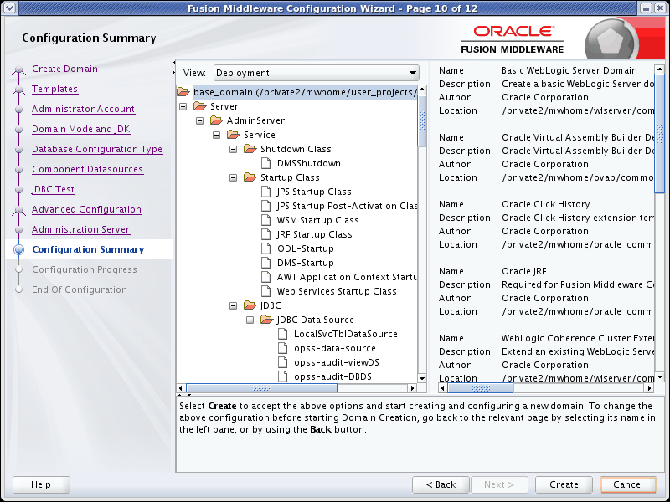
Task: Click the Server folder icon
Action: pyautogui.click(x=200, y=106)
